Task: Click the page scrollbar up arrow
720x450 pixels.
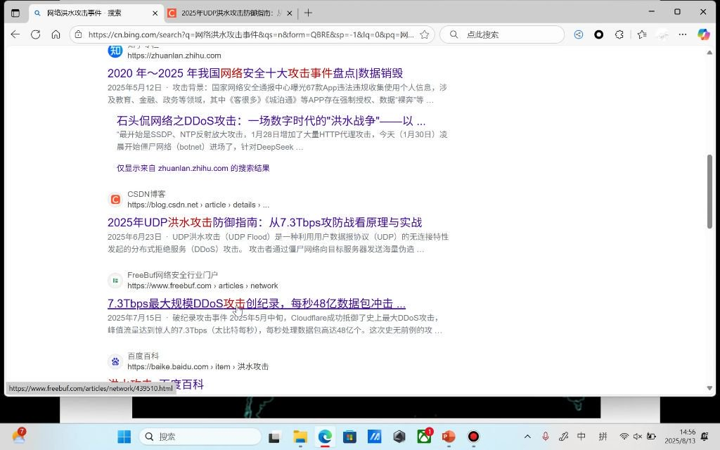Action: [709, 53]
